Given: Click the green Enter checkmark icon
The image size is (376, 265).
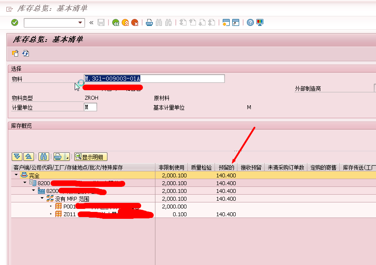Looking at the screenshot, I should coord(14,22).
